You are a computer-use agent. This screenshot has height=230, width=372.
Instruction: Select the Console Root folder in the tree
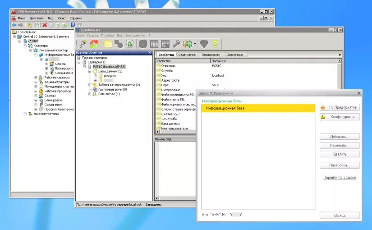pos(26,32)
